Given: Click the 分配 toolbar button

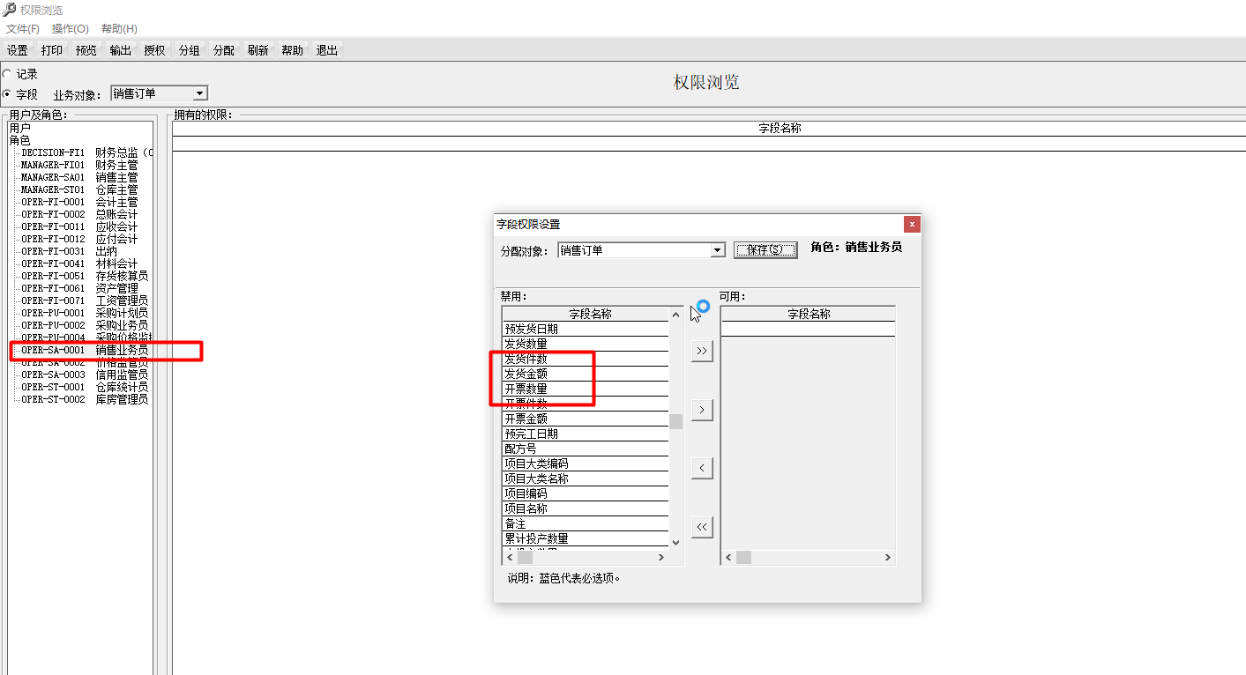Looking at the screenshot, I should pos(224,50).
